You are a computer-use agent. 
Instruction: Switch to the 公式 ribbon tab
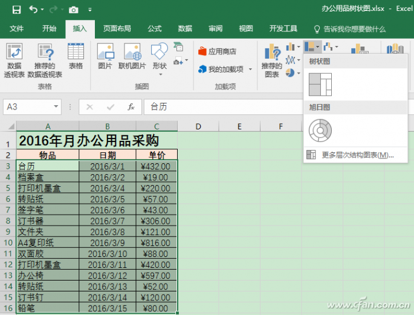coord(155,28)
